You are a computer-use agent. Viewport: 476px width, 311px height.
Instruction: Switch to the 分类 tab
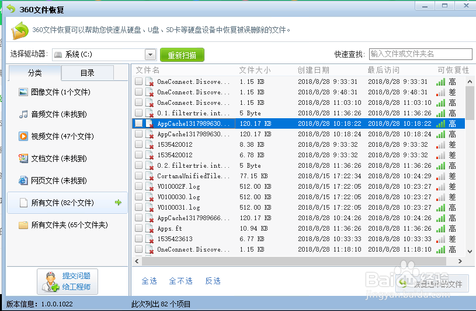34,73
